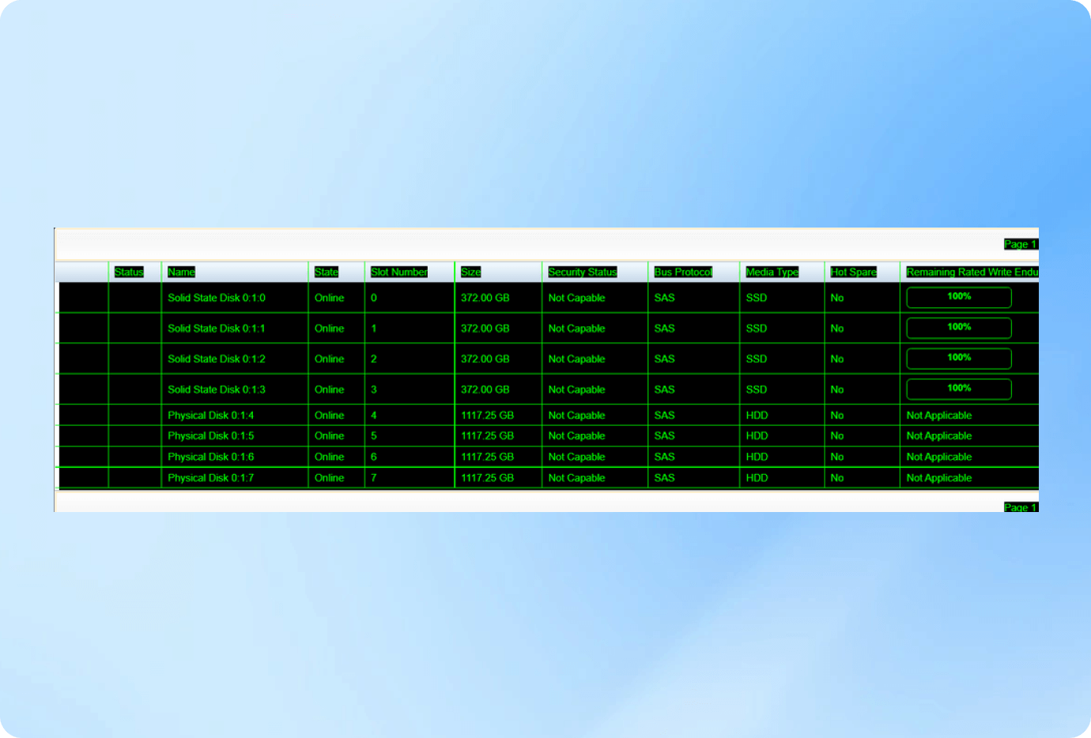This screenshot has width=1091, height=738.
Task: Select Solid State Disk 0:1:3
Action: coord(217,390)
